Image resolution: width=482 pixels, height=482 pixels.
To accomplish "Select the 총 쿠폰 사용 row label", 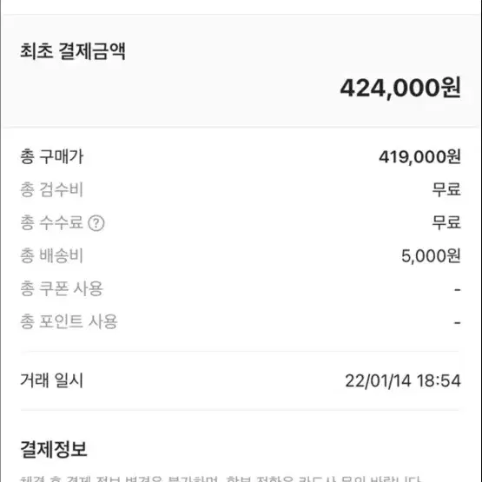I will click(62, 288).
